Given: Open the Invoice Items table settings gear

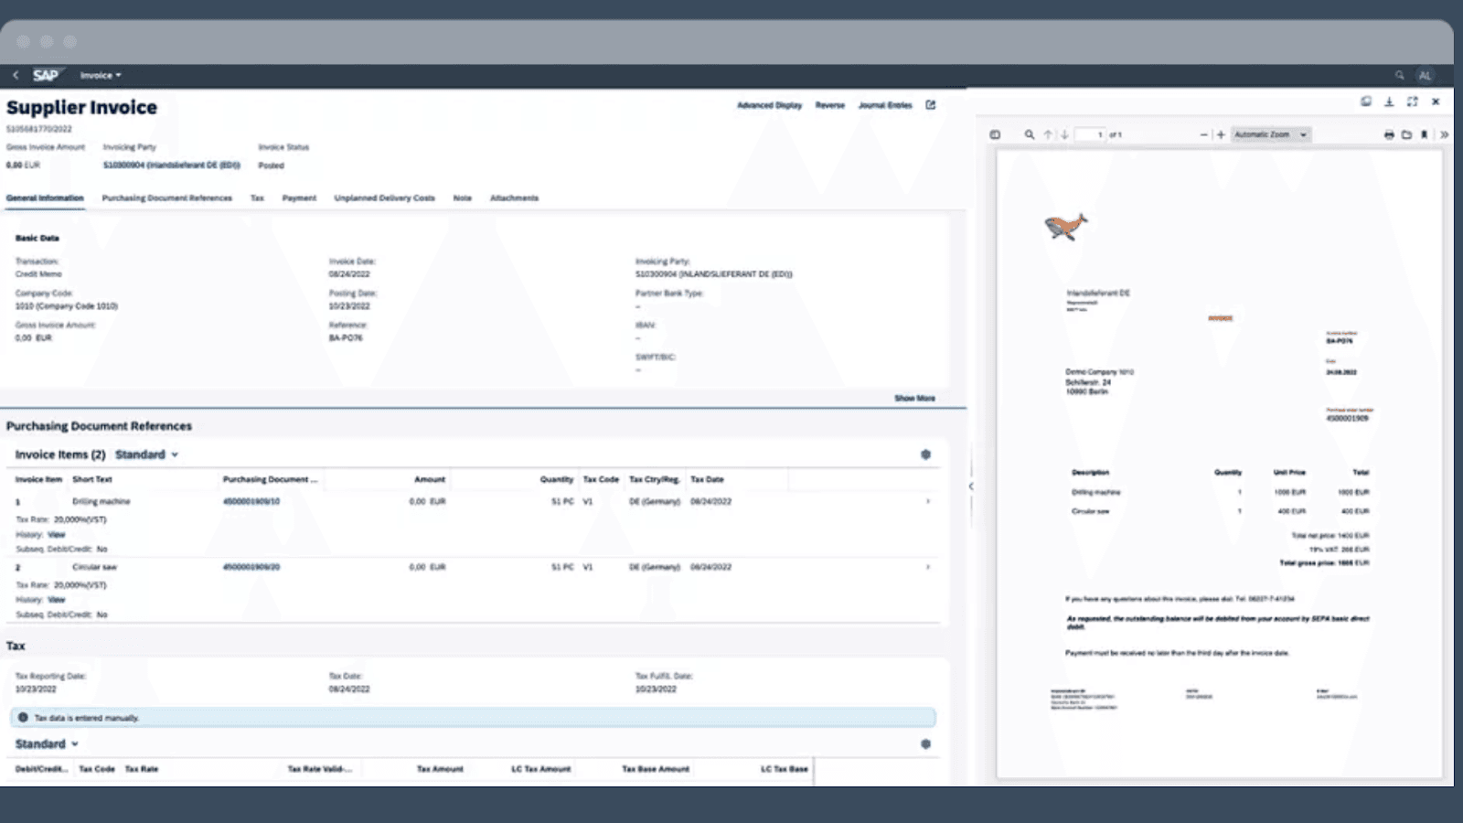Looking at the screenshot, I should pyautogui.click(x=925, y=454).
